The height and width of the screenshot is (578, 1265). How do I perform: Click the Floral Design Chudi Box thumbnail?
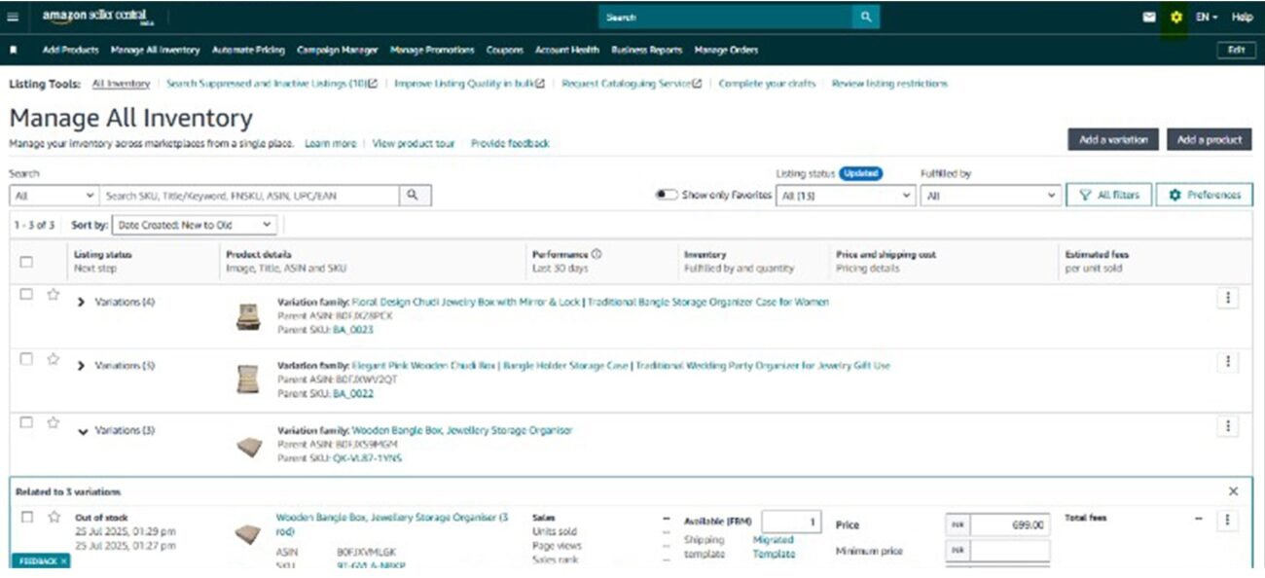(x=248, y=316)
